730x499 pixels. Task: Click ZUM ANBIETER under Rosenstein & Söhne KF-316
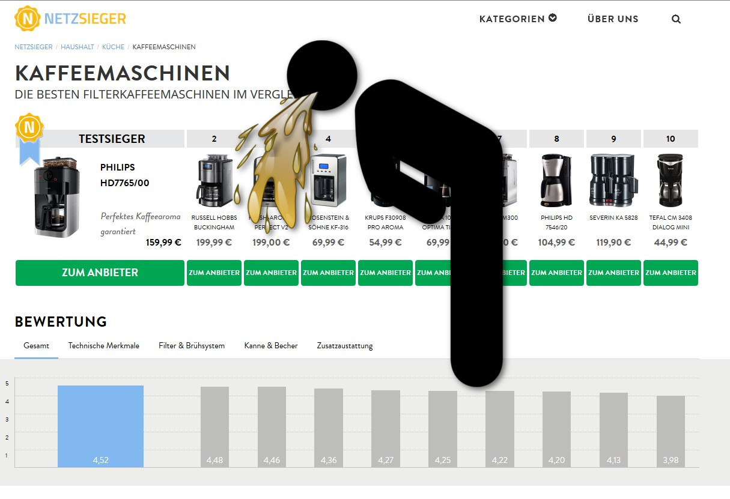(329, 273)
